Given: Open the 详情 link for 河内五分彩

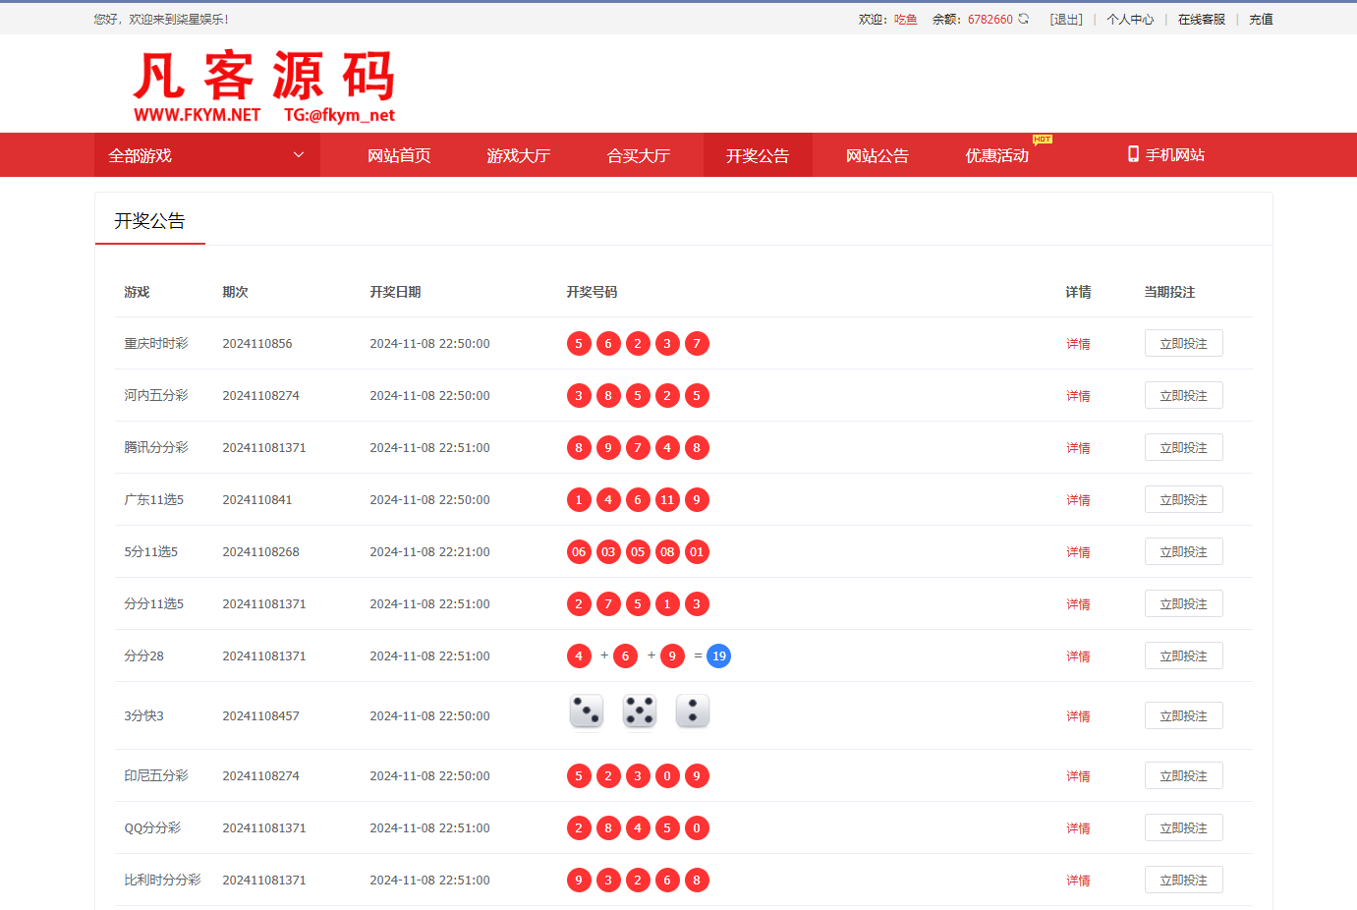Looking at the screenshot, I should 1077,395.
